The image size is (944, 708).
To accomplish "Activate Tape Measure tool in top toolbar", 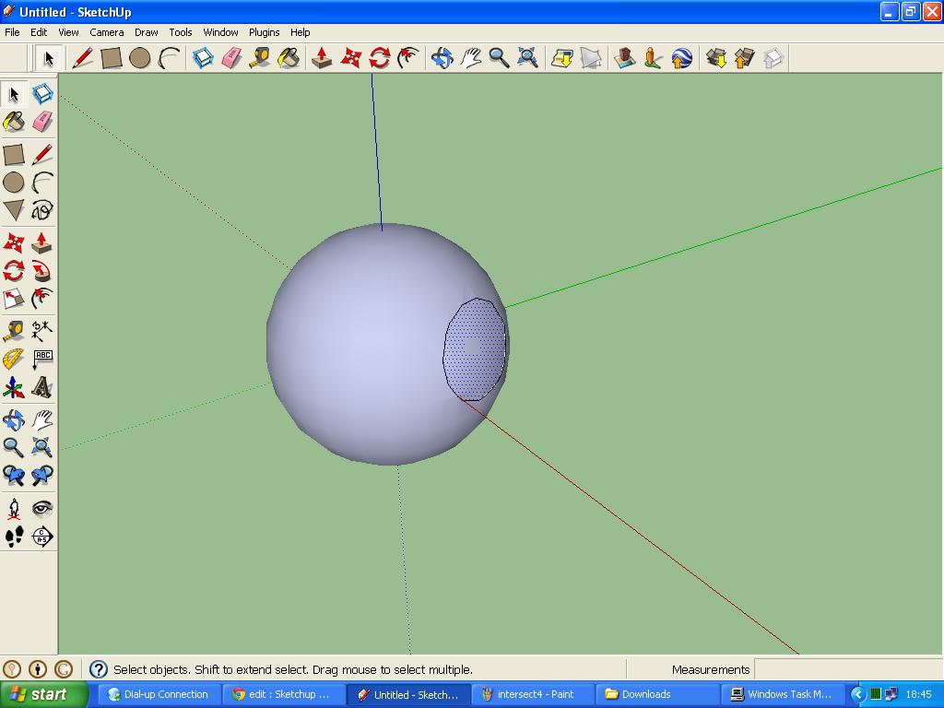I will tap(260, 58).
